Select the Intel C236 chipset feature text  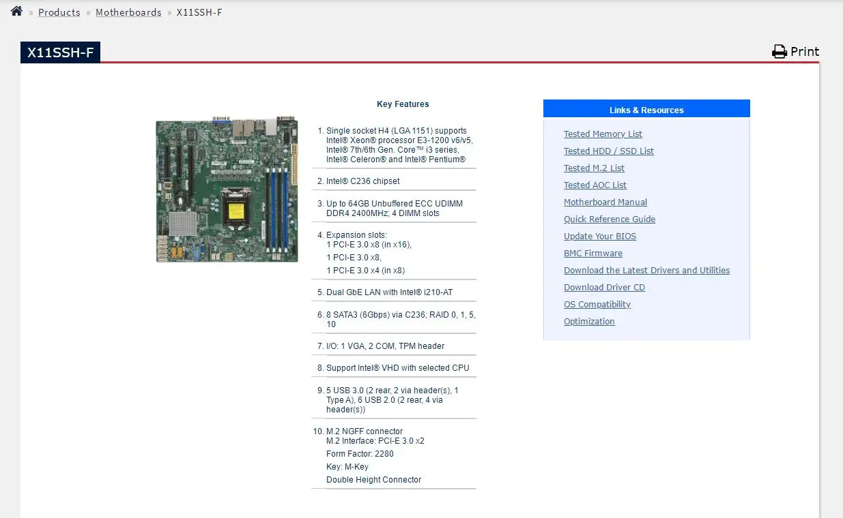coord(363,181)
